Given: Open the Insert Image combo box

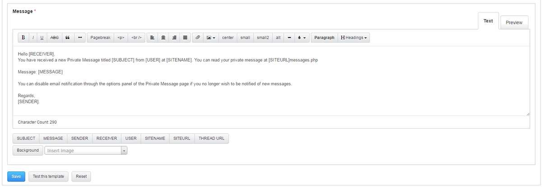Looking at the screenshot, I should 86,151.
